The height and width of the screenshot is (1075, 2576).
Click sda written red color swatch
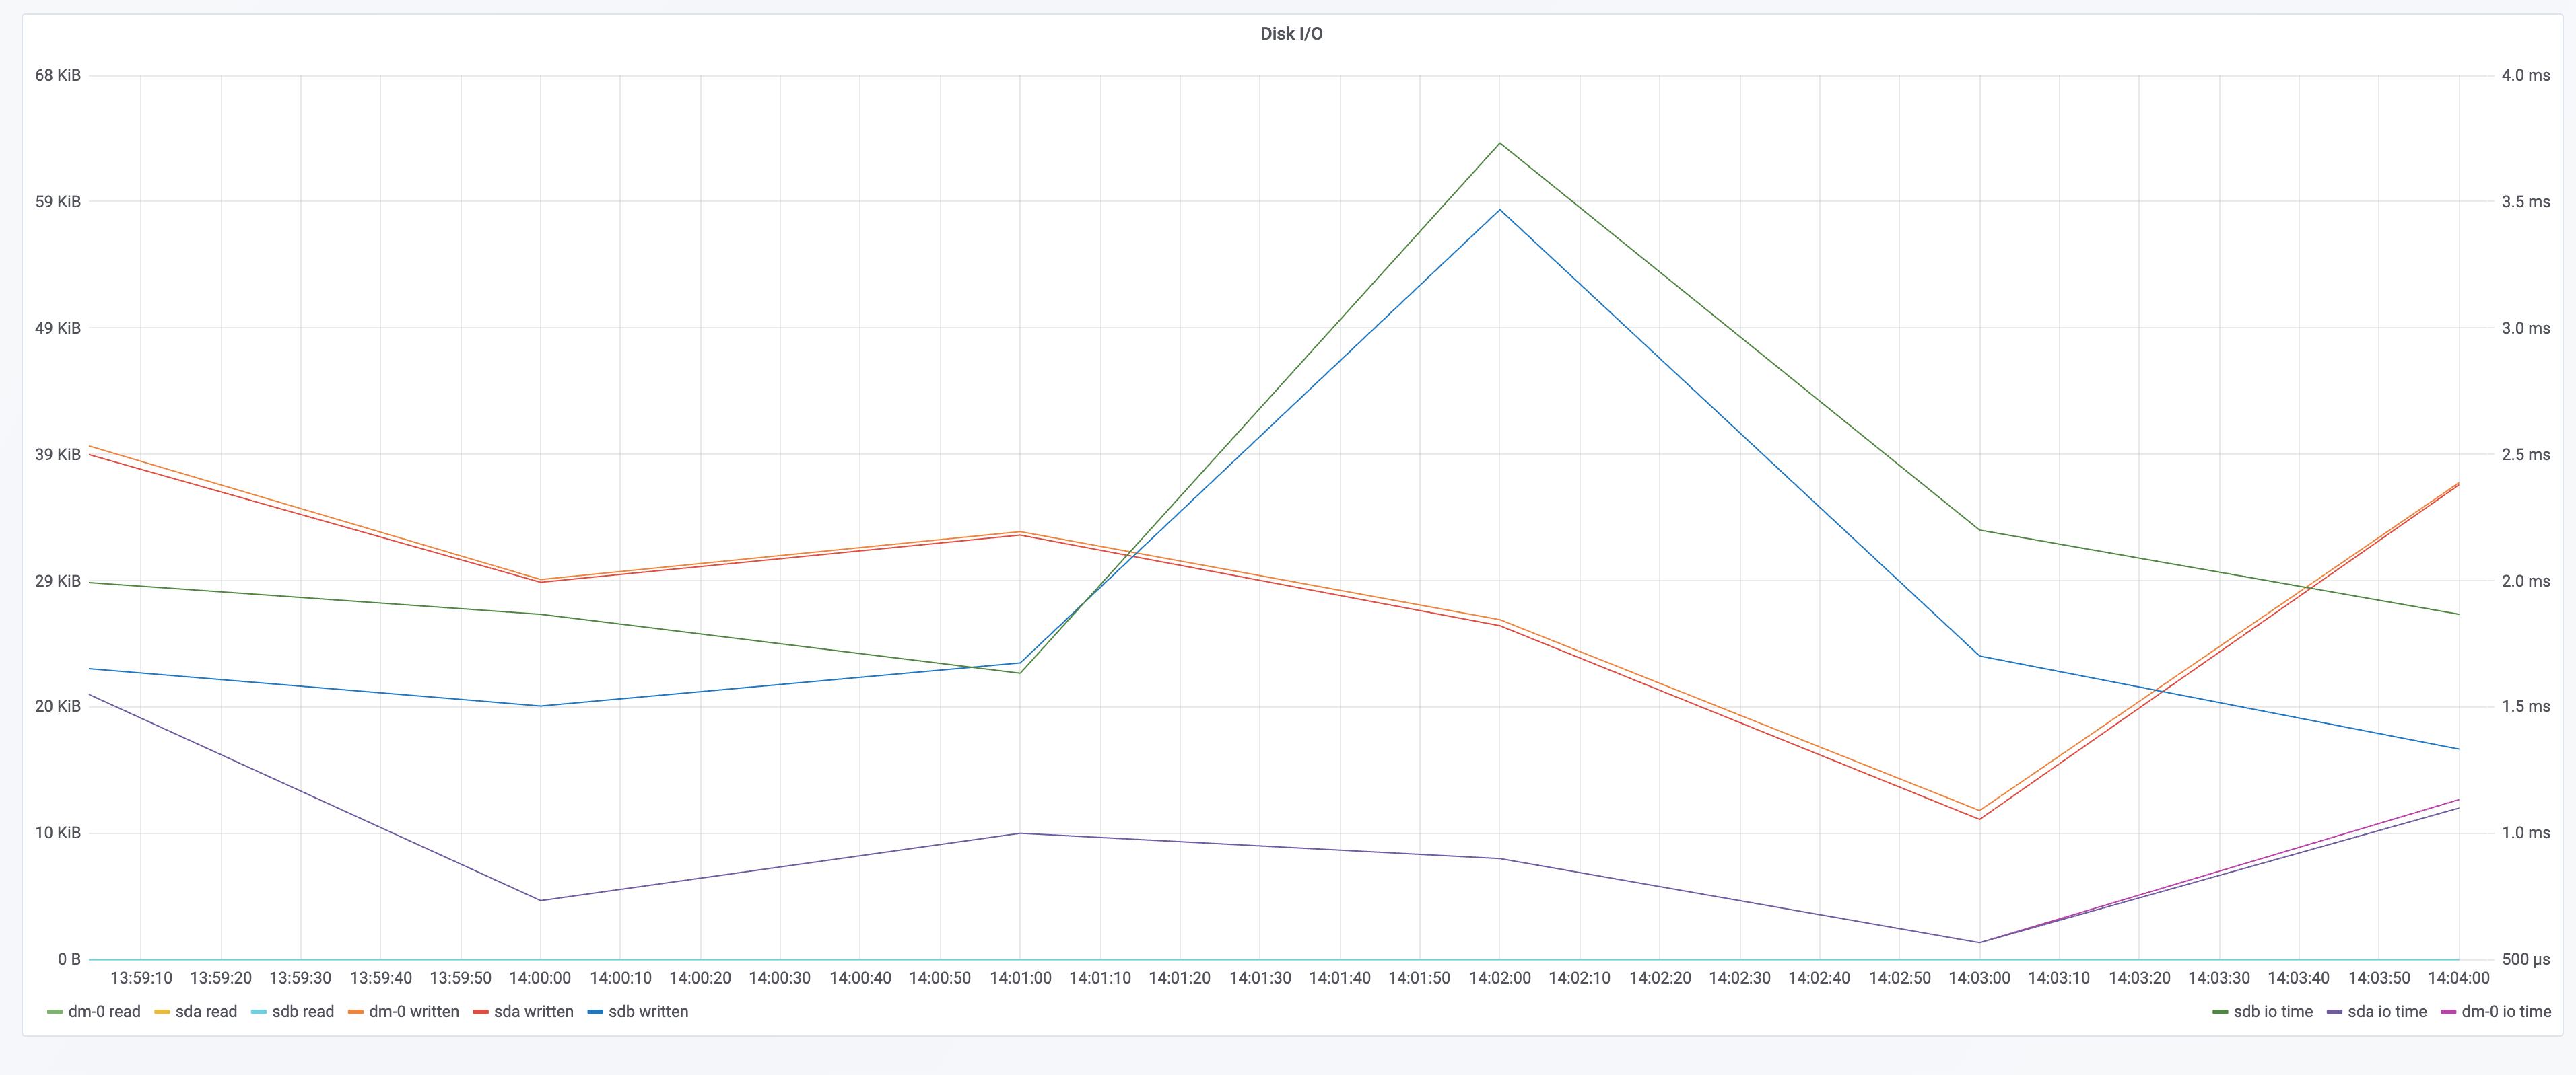[481, 1012]
